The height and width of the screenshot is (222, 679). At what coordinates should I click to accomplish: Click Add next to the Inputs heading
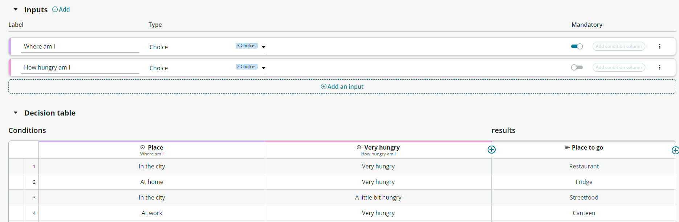[x=61, y=9]
